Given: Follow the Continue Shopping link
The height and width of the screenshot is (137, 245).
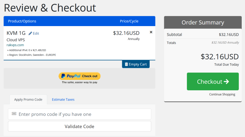Looking at the screenshot, I should (222, 94).
